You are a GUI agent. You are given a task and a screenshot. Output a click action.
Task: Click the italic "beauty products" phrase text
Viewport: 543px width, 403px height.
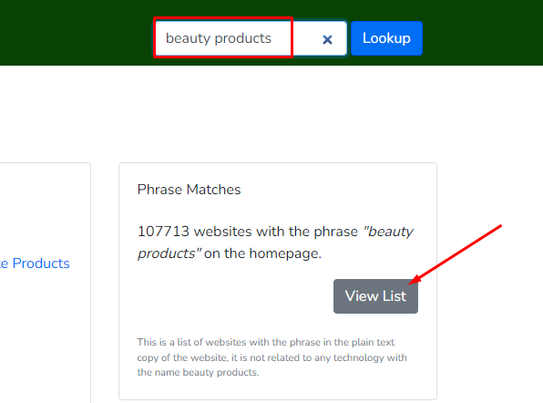pyautogui.click(x=275, y=243)
